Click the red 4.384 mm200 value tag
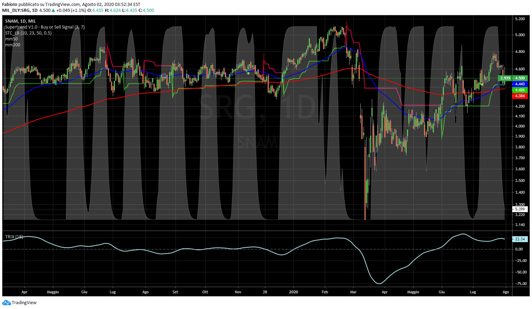Viewport: 532px width, 309px height. pyautogui.click(x=520, y=96)
